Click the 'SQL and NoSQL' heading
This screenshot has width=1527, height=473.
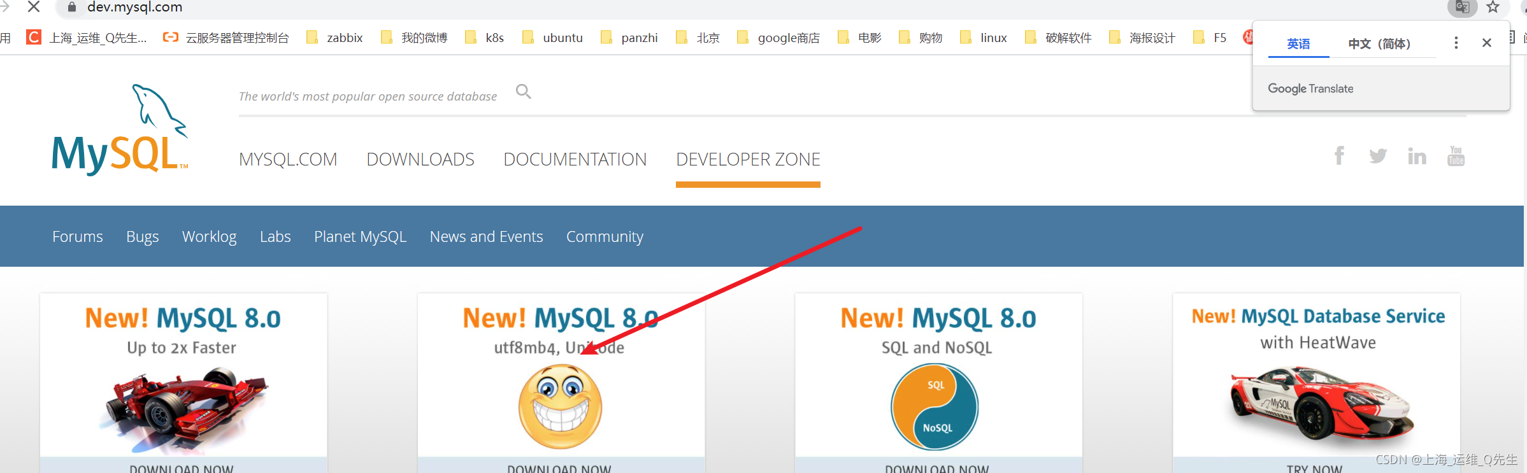(936, 348)
